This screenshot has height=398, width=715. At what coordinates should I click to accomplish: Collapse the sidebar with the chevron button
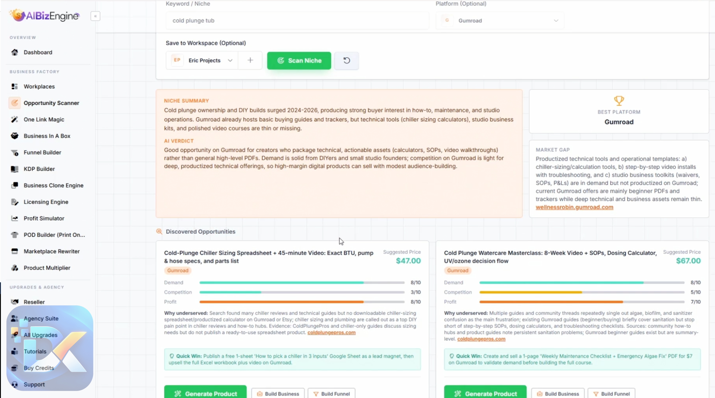pos(95,16)
